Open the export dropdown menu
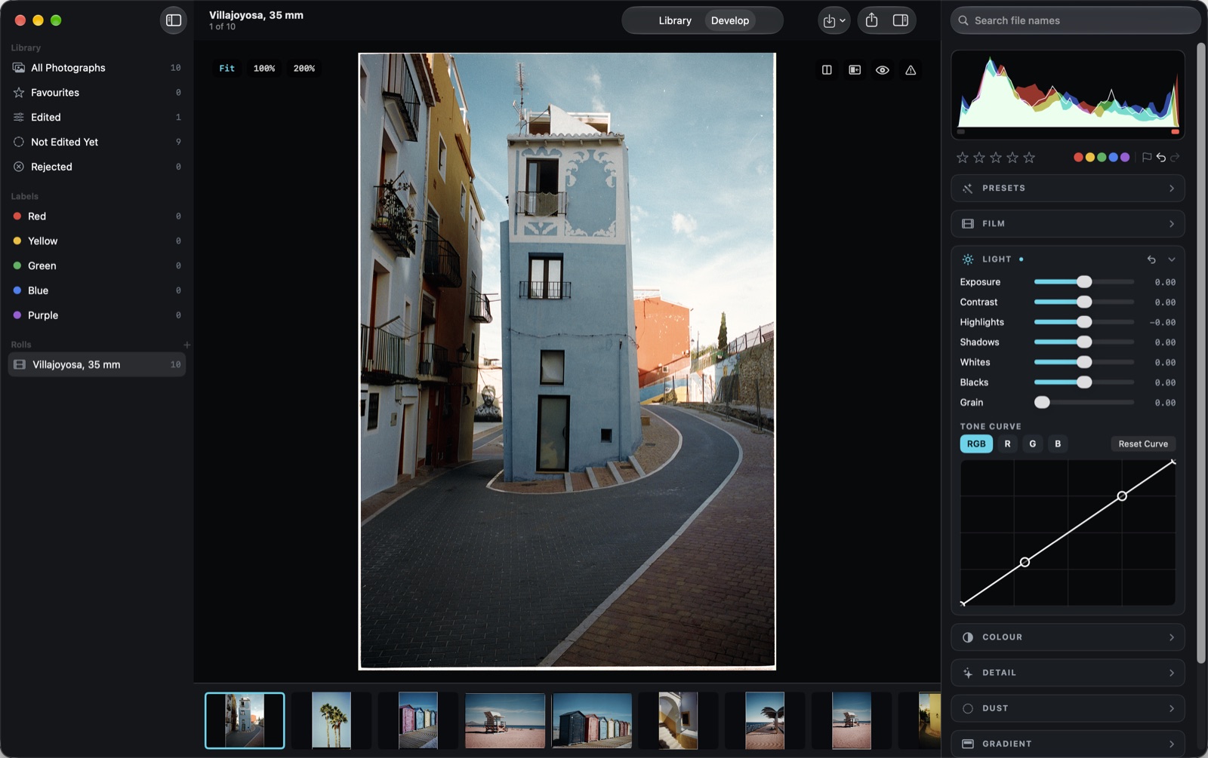 pyautogui.click(x=834, y=20)
